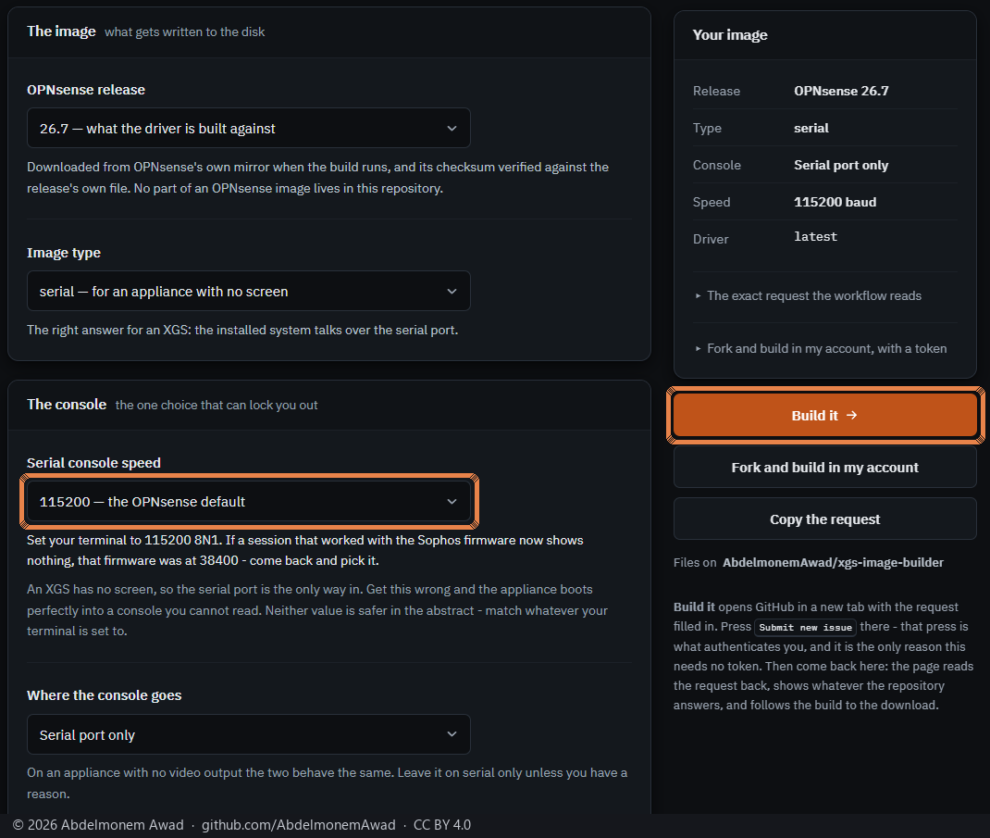The width and height of the screenshot is (990, 838).
Task: Click the disclosure triangle beside Fork and build token
Action: (x=698, y=349)
